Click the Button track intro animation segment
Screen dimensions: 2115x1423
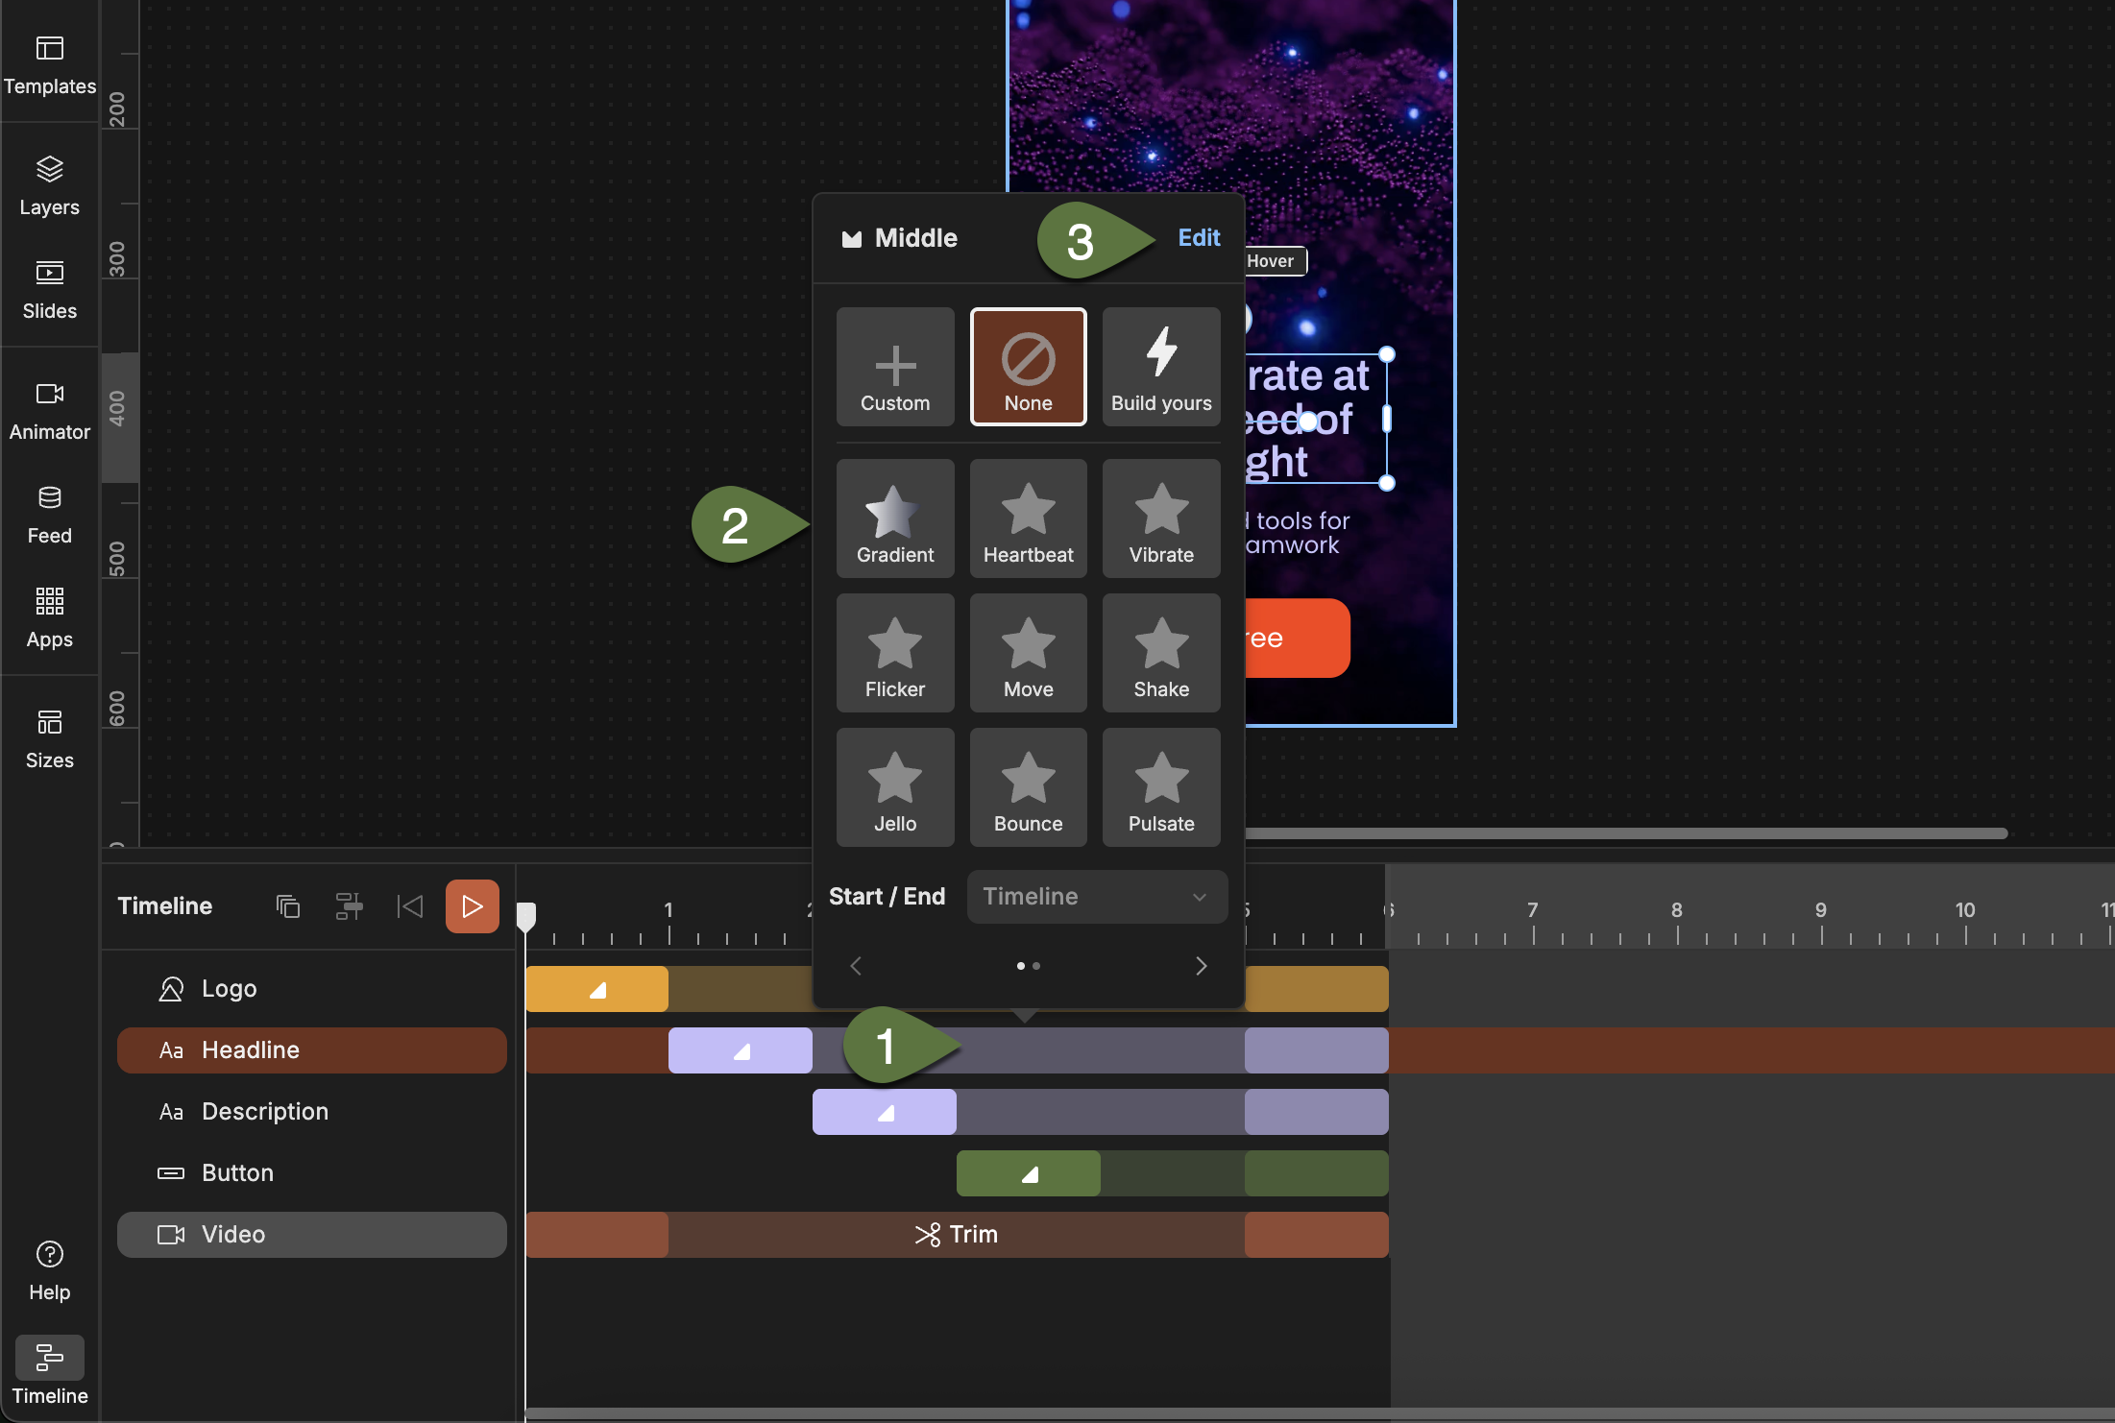[1029, 1173]
